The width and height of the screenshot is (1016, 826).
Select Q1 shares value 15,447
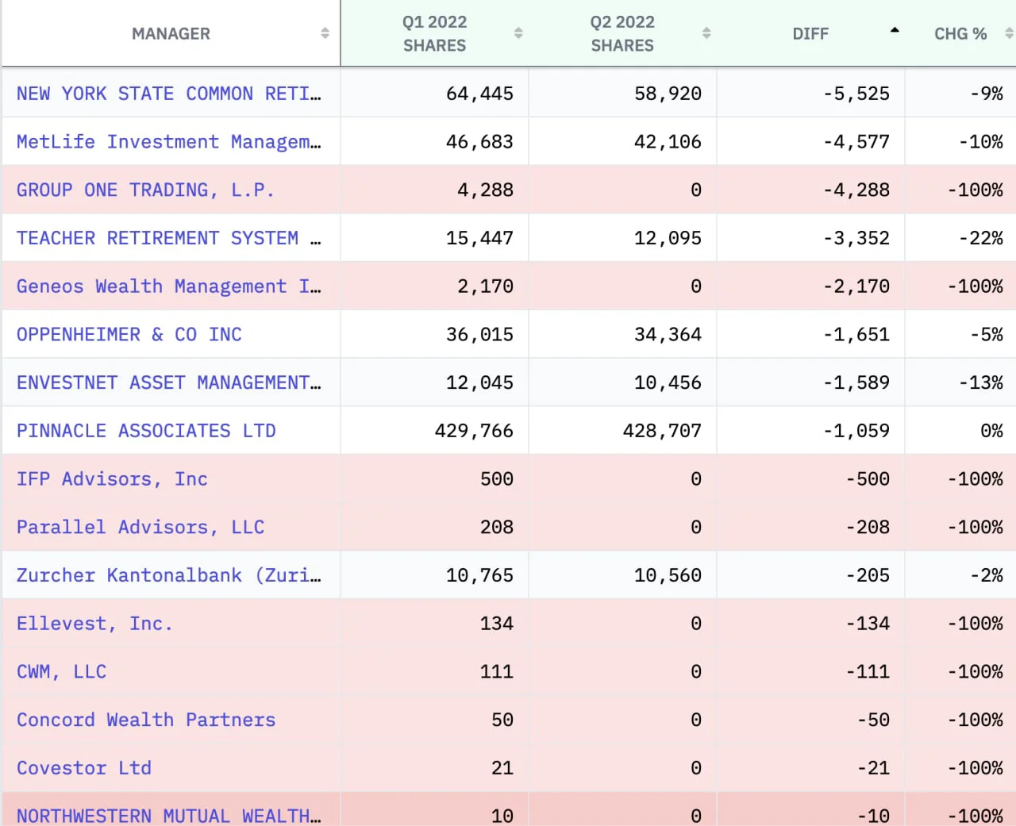(479, 238)
